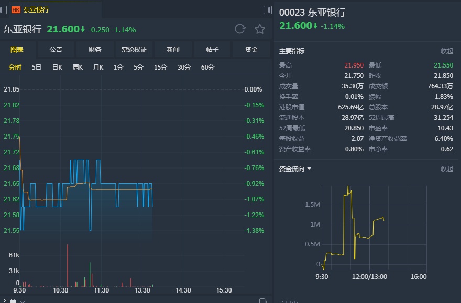The image size is (461, 303).
Task: Click the 成交量 value 35.30万
Action: click(x=352, y=86)
